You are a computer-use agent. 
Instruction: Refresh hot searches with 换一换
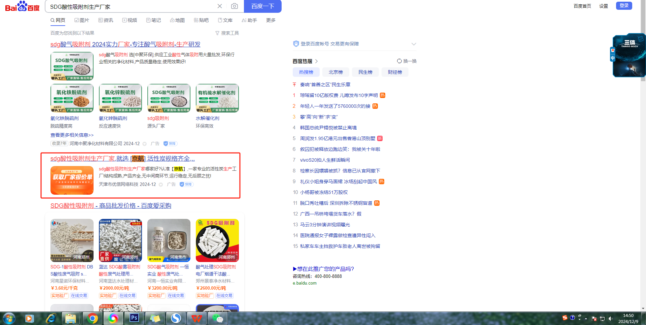[x=407, y=61]
